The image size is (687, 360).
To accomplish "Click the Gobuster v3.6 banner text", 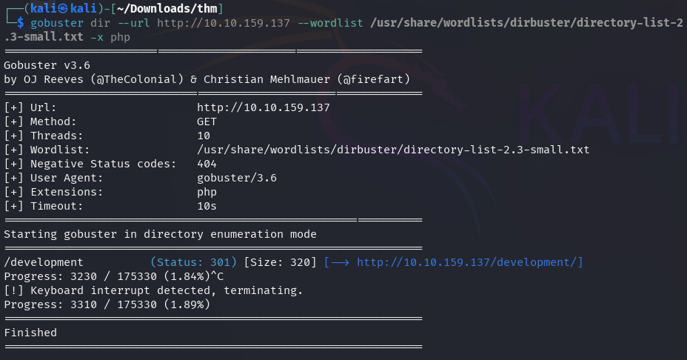I will point(47,65).
